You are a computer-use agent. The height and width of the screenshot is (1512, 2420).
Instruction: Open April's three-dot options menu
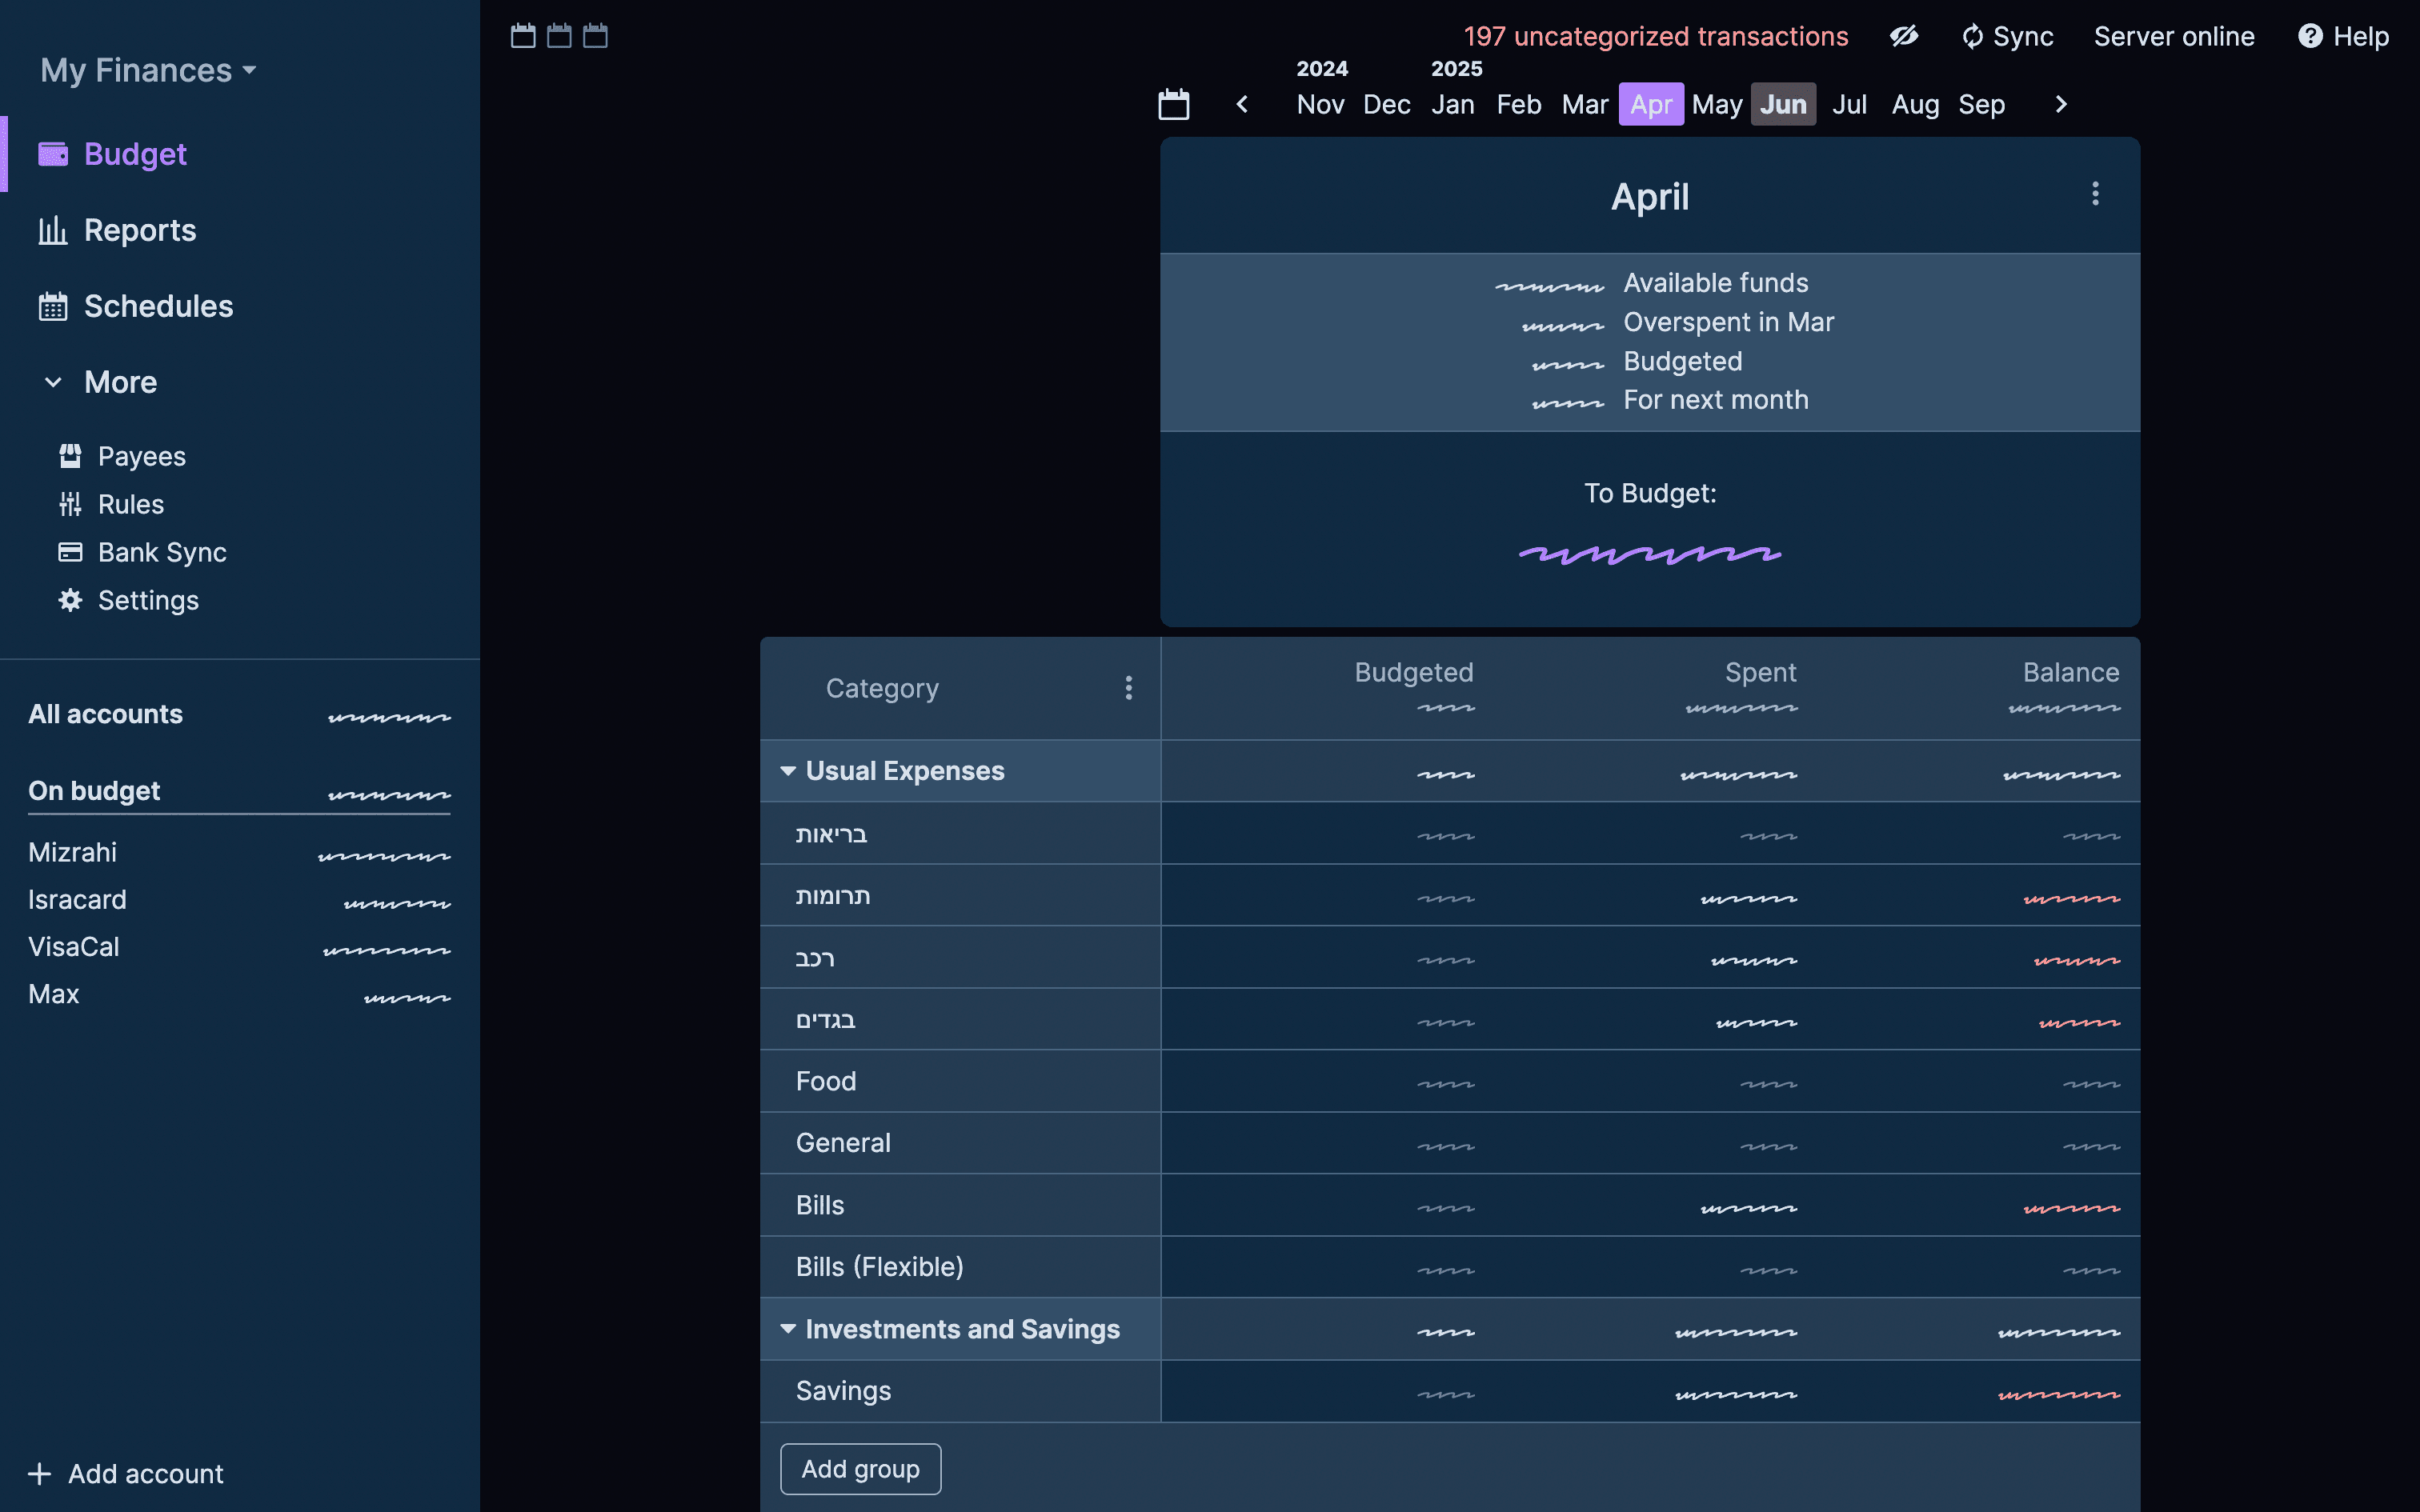click(2095, 194)
